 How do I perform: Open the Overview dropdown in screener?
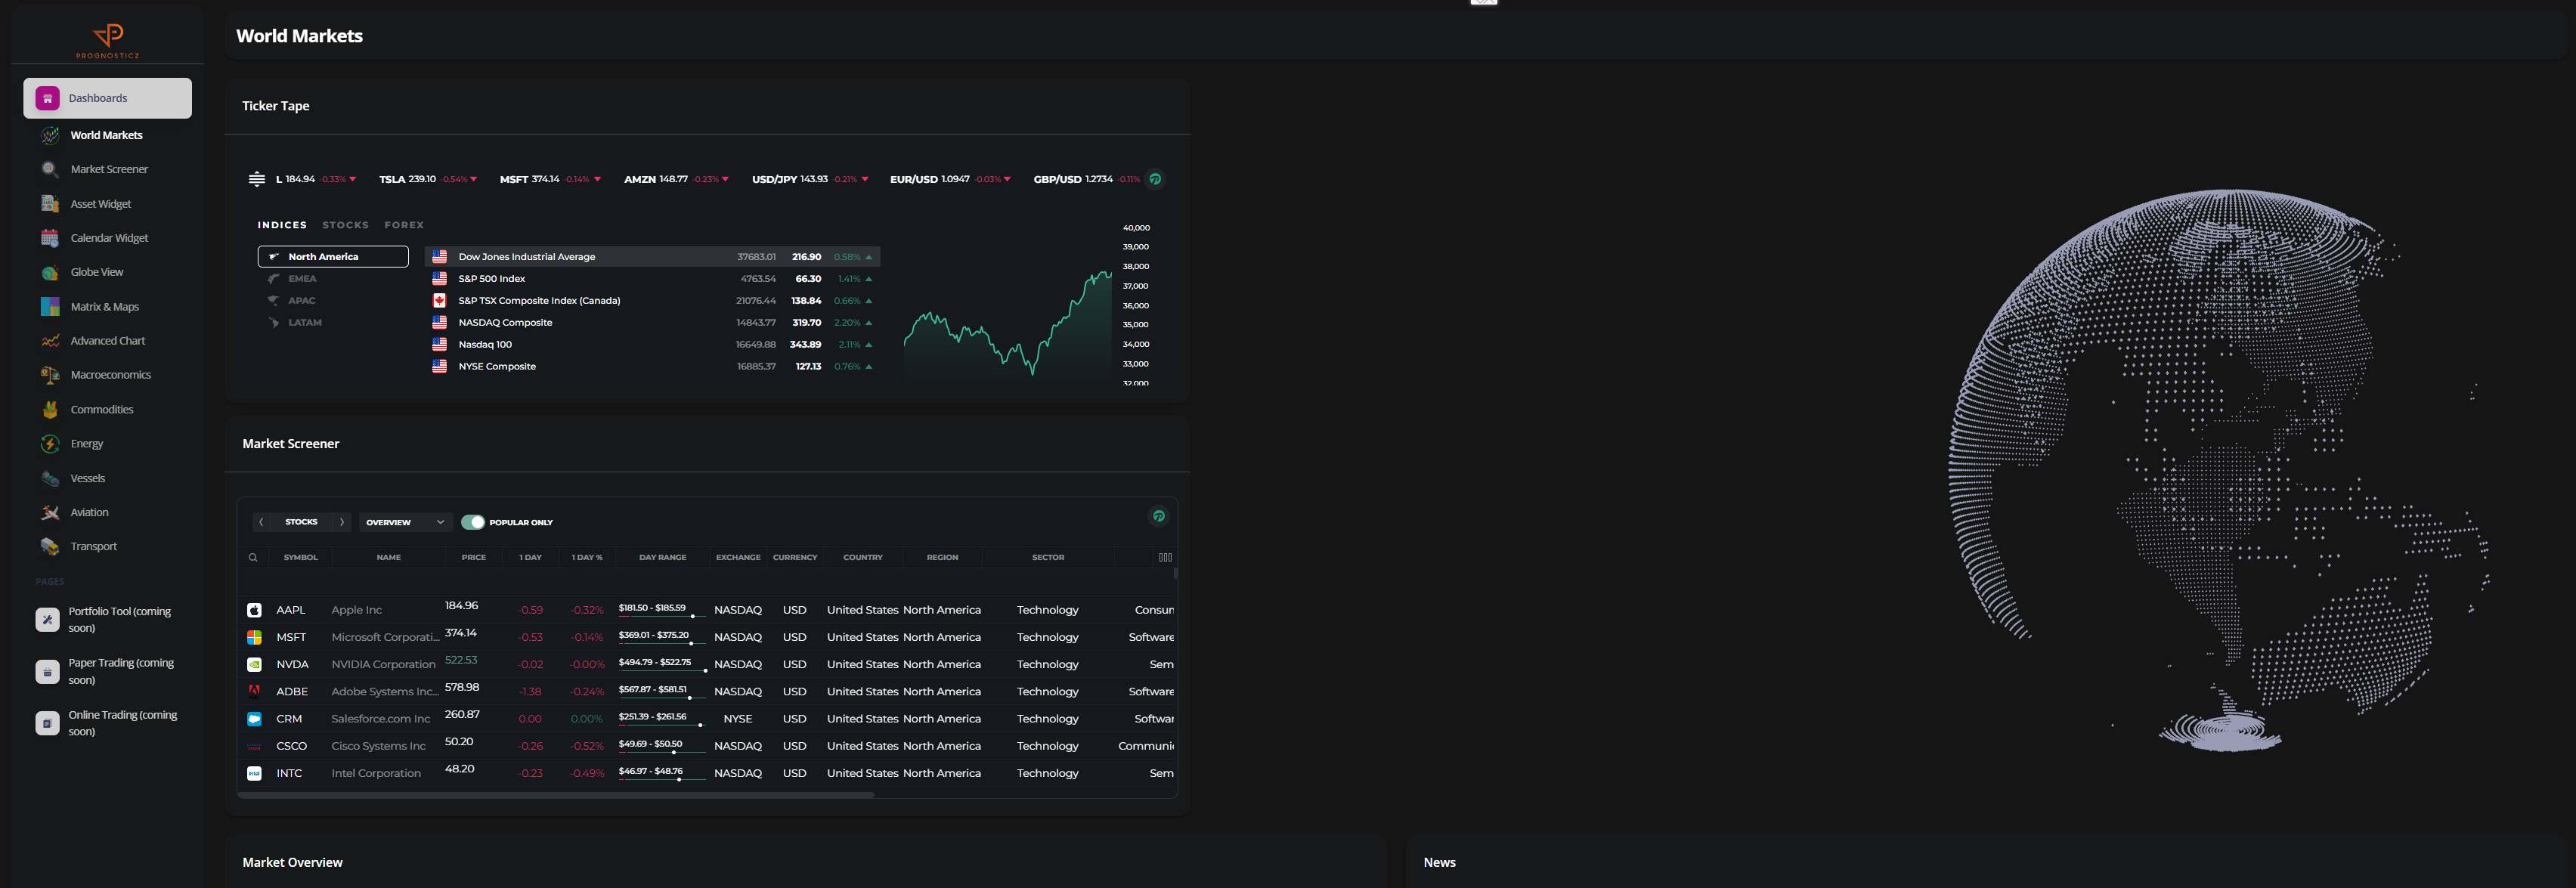click(404, 522)
